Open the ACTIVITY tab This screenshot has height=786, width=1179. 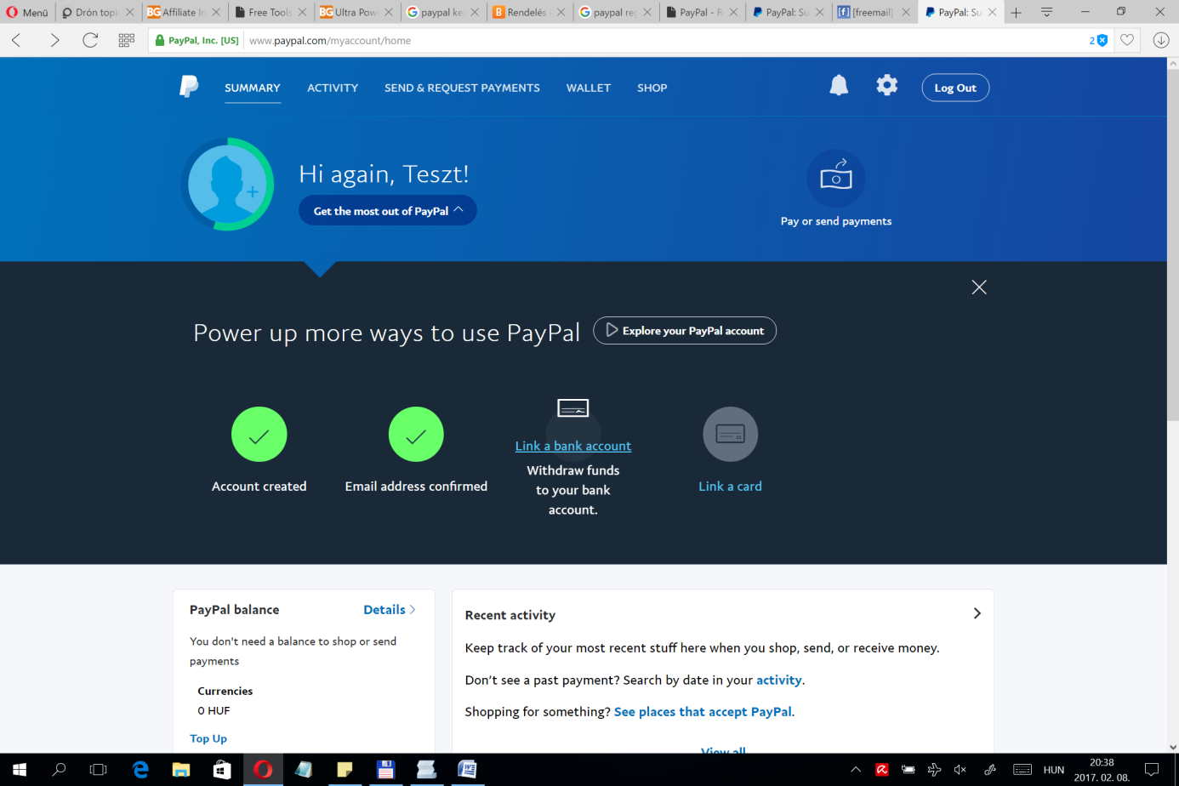tap(333, 88)
